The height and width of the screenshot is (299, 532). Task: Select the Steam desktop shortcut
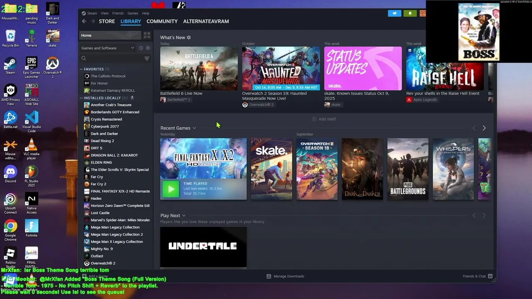[10, 66]
